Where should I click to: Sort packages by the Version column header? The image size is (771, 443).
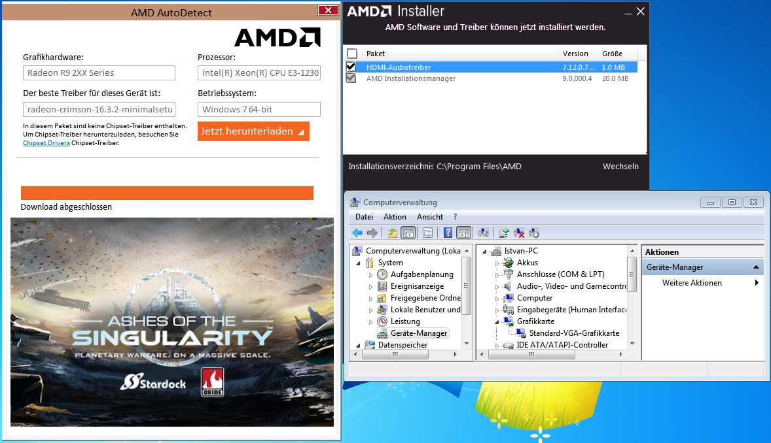pos(578,54)
